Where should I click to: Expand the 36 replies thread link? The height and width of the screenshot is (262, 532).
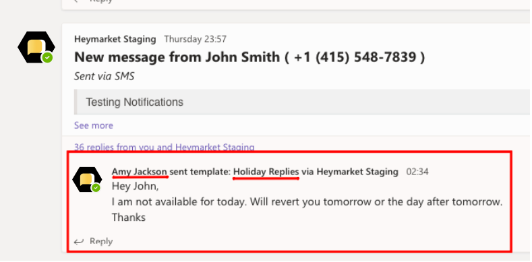[x=165, y=148]
